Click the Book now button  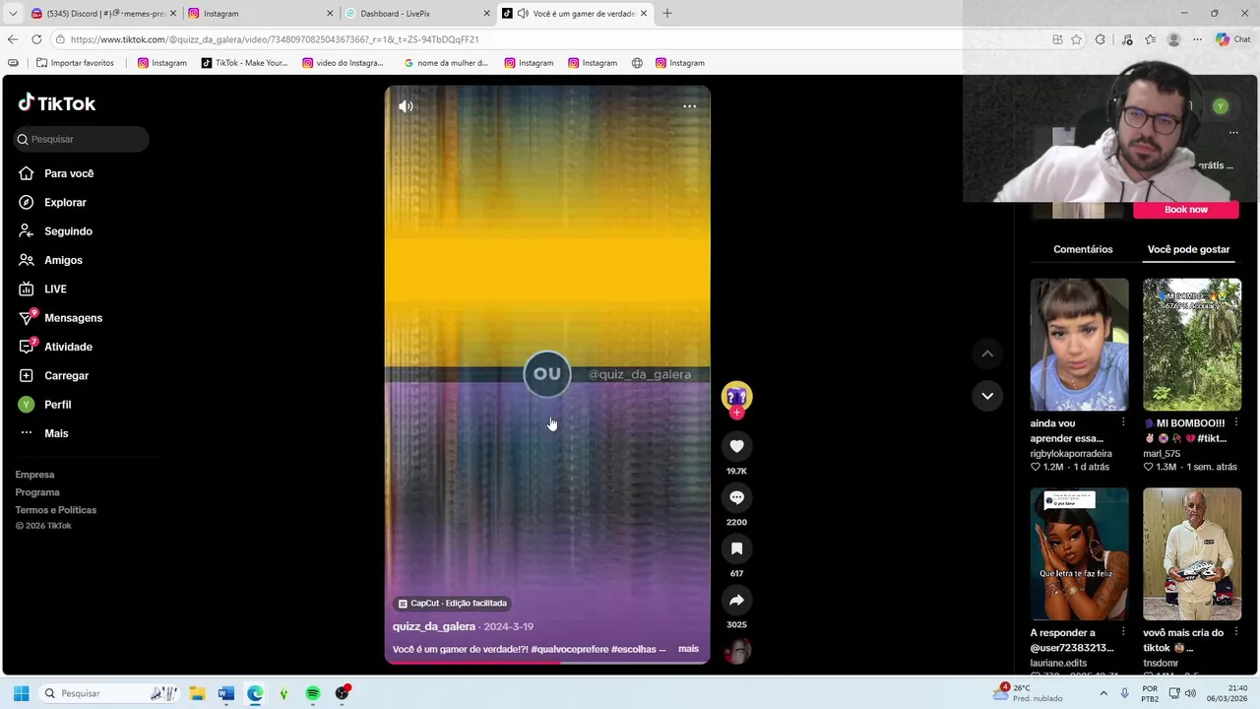coord(1186,209)
